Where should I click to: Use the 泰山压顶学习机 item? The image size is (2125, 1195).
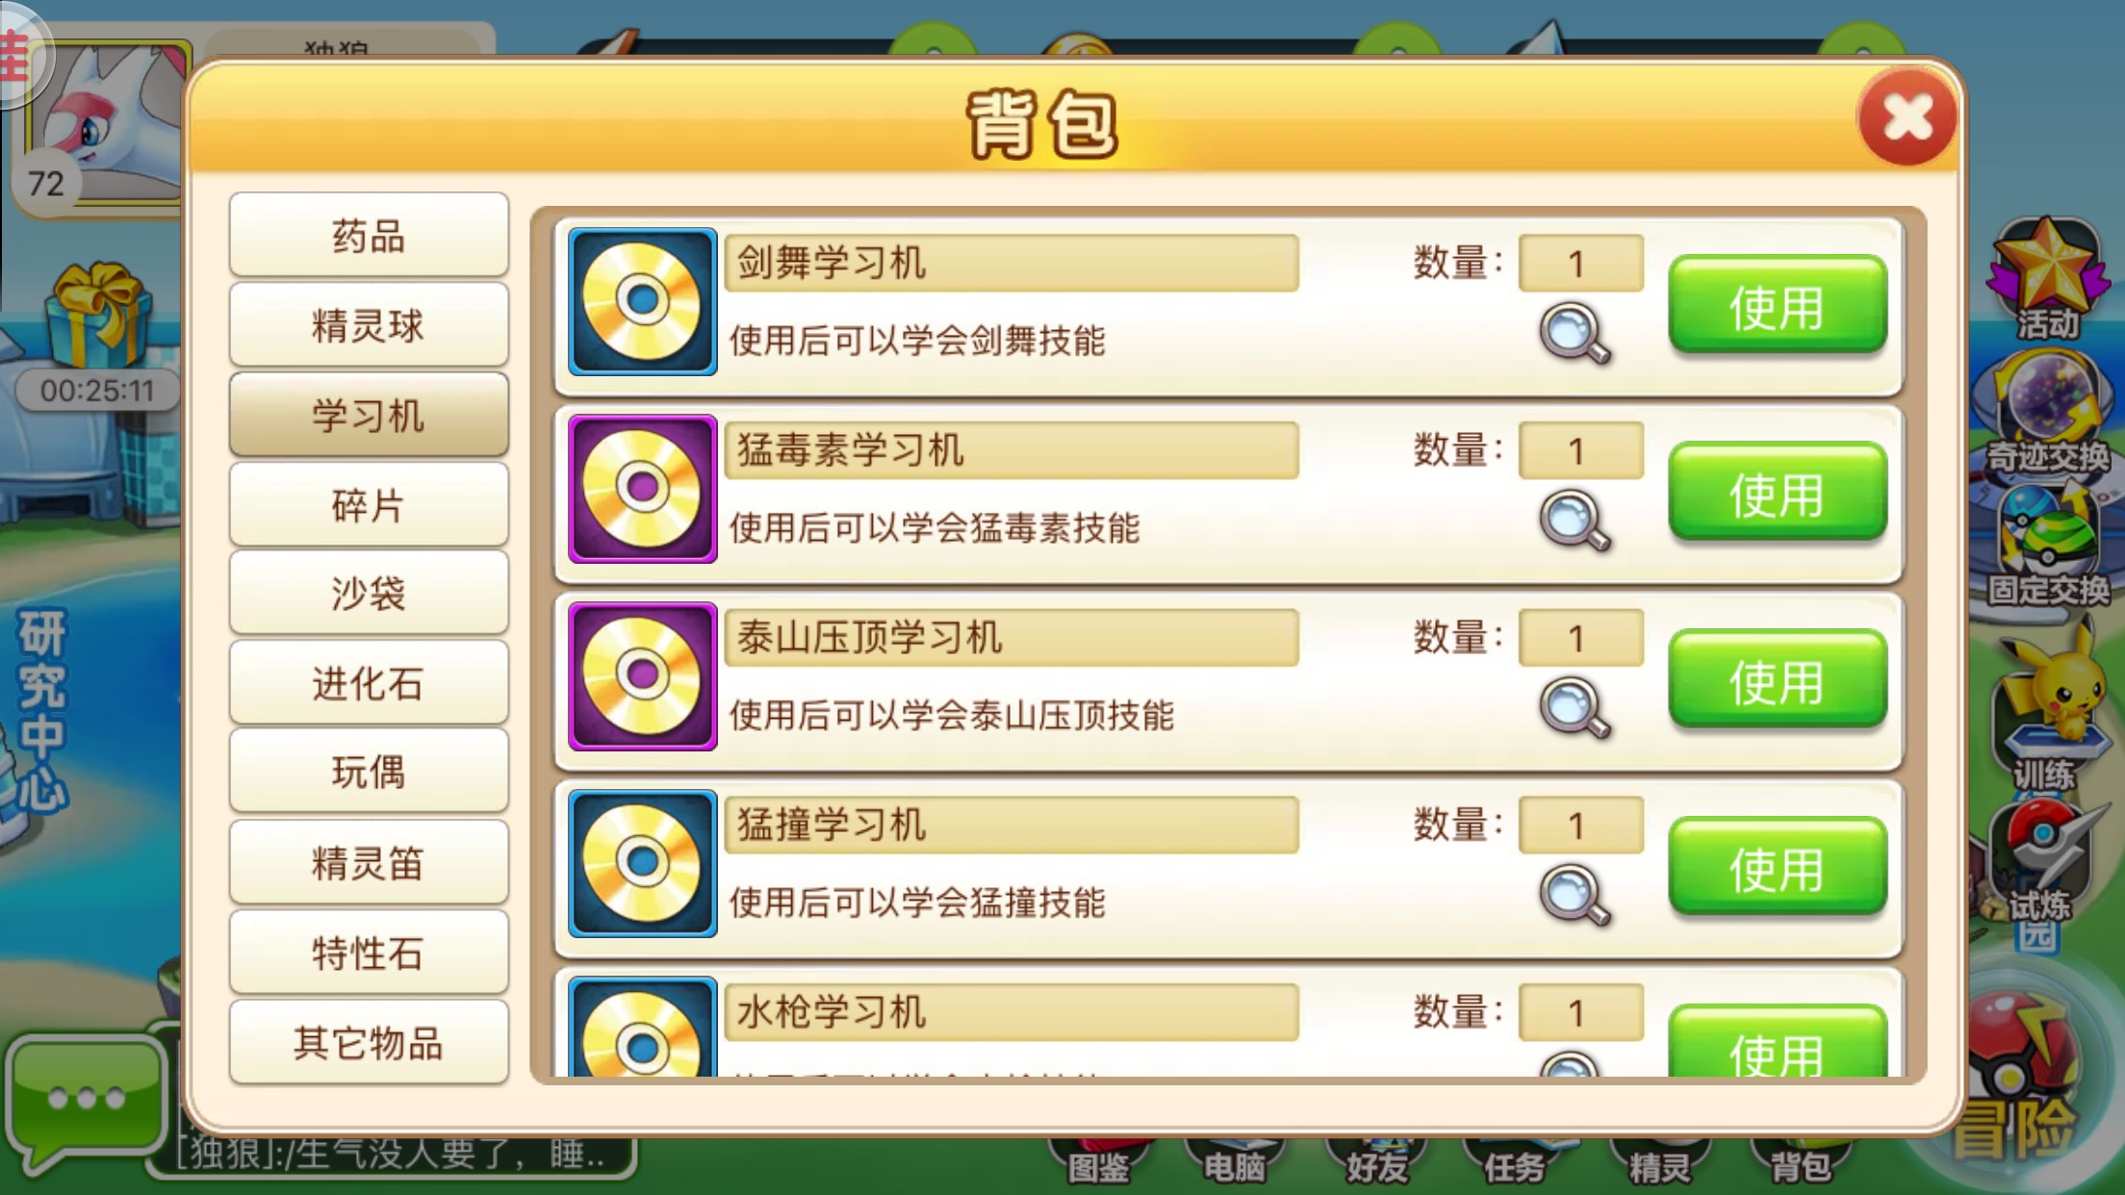coord(1777,681)
